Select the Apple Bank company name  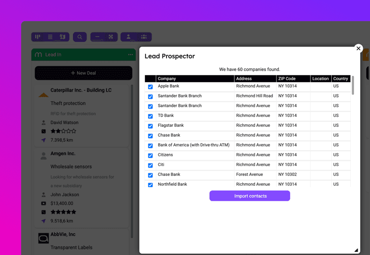pyautogui.click(x=169, y=86)
